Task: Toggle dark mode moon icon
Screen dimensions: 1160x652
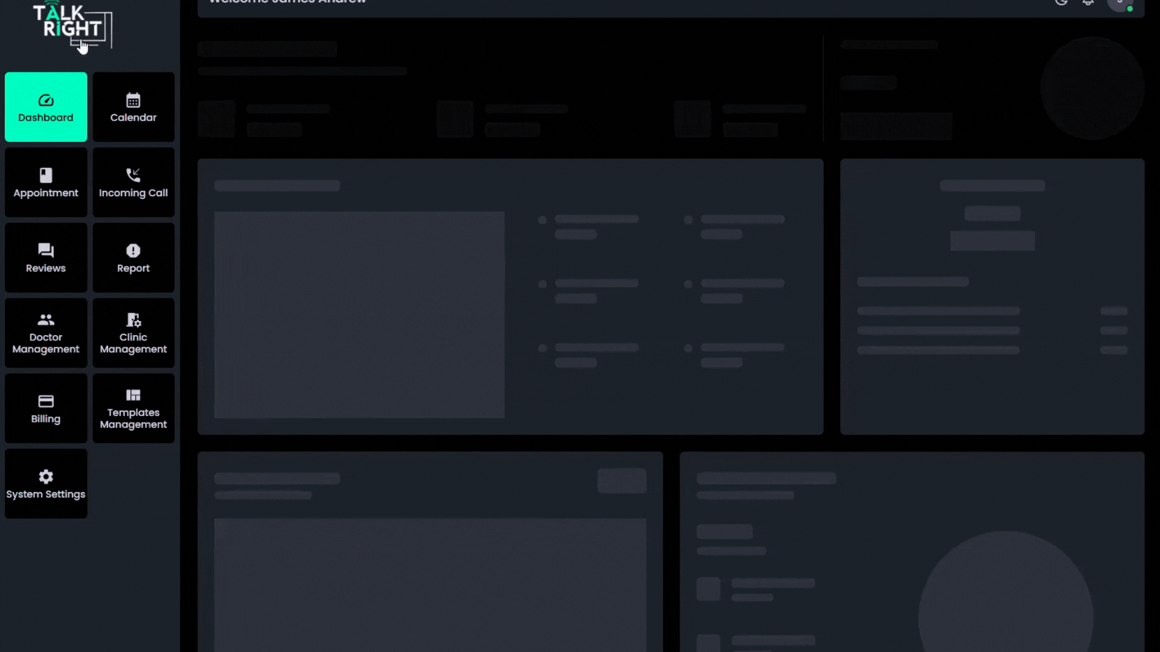Action: coord(1061,2)
